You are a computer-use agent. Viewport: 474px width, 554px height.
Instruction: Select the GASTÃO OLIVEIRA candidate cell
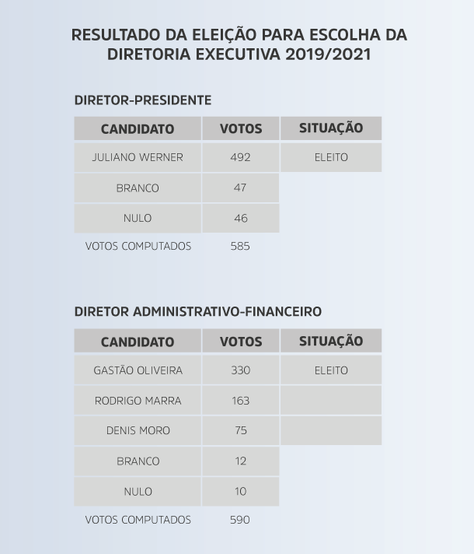[138, 370]
